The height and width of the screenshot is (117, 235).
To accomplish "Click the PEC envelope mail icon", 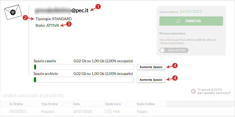I will [13, 12].
